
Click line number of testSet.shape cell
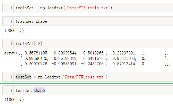tap(11, 90)
